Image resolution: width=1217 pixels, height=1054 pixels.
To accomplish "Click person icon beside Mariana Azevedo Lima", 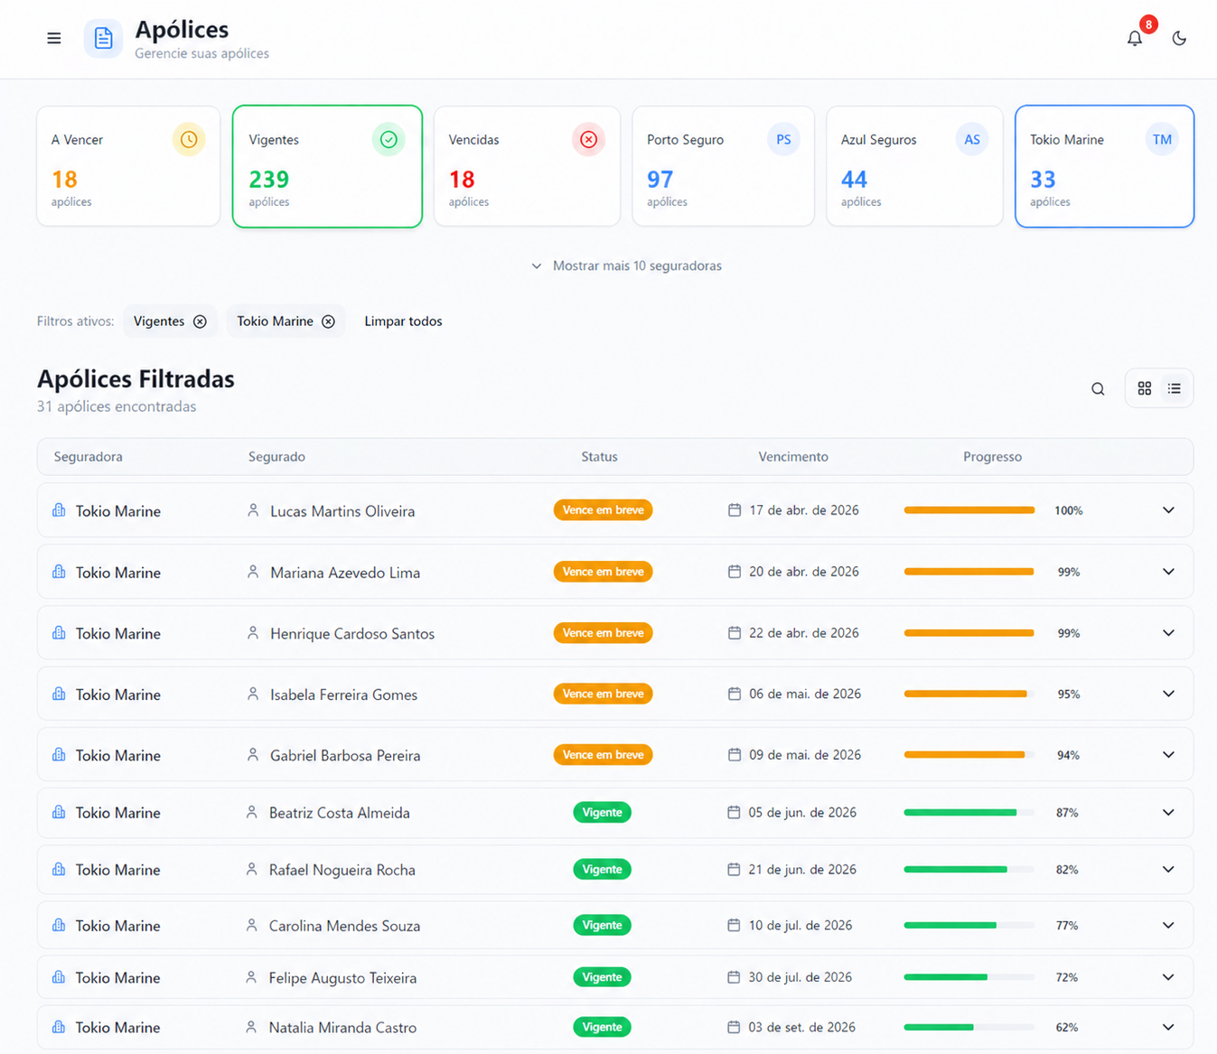I will [253, 572].
